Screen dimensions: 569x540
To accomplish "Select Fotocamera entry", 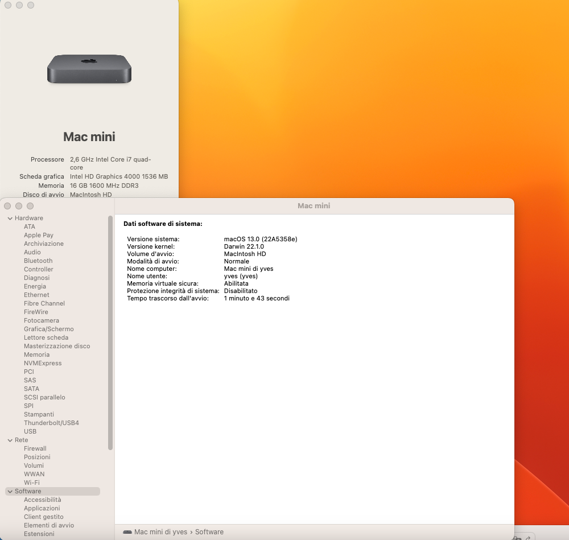I will [x=42, y=320].
